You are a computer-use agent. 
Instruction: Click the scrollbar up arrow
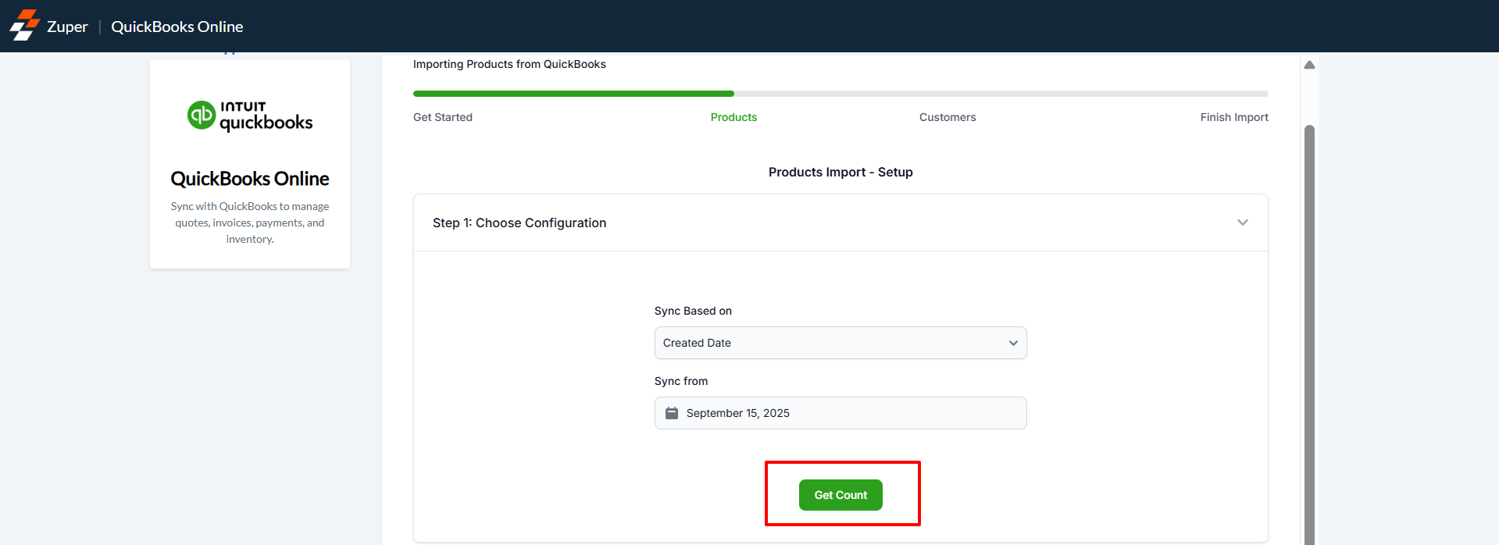click(1310, 65)
